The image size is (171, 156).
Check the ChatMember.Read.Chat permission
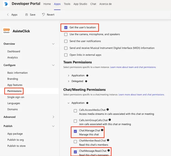(75, 142)
